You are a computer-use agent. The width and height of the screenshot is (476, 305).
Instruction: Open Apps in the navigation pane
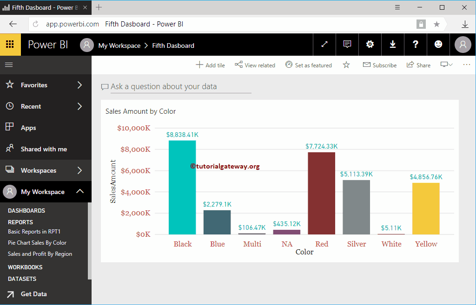tap(28, 128)
